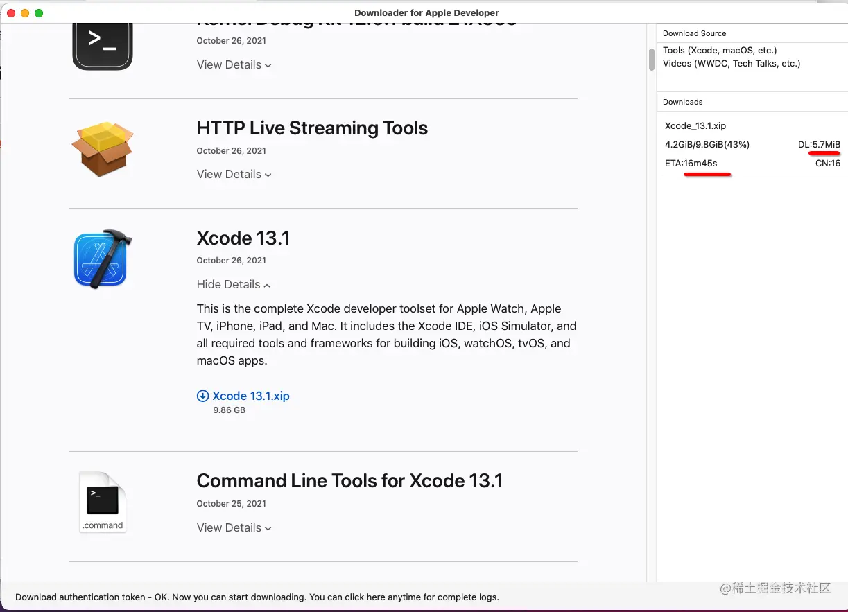Viewport: 848px width, 612px height.
Task: Open the HTTP Live Streaming Tools title
Action: 312,128
